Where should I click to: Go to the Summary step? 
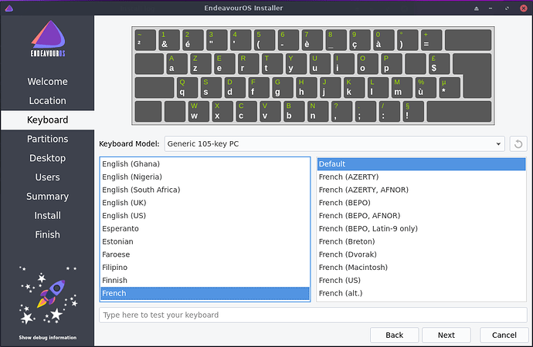pos(48,197)
